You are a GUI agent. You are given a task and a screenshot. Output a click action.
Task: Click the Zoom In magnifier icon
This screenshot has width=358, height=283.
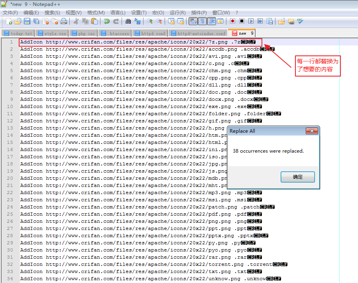click(150, 21)
